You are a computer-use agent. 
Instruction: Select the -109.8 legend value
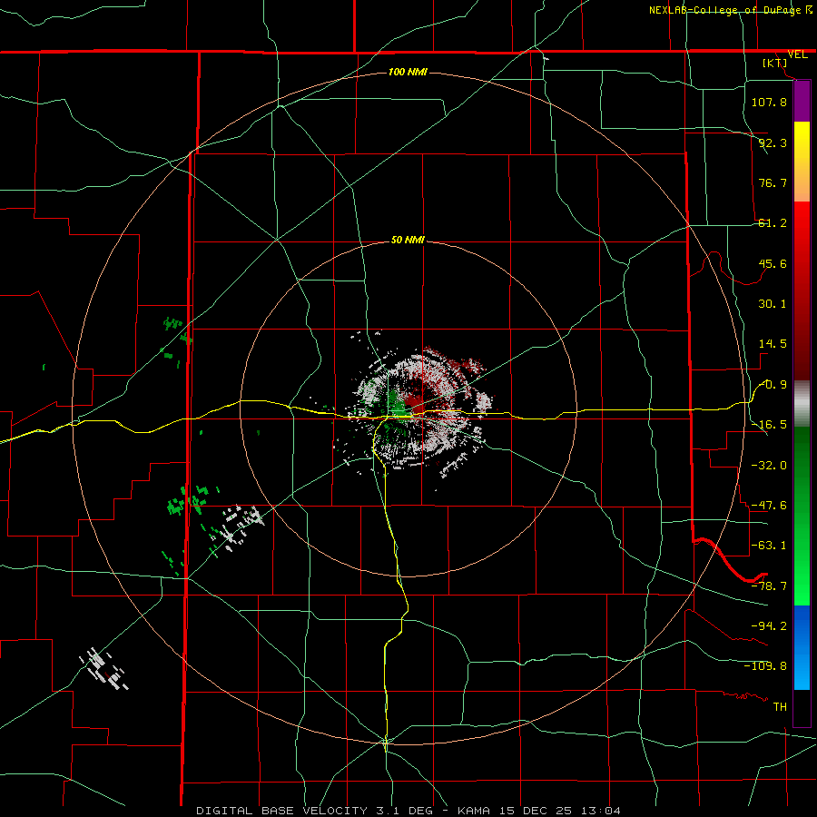point(765,666)
